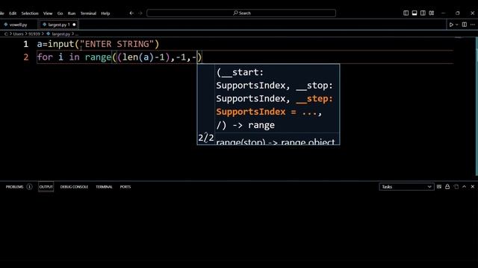Open the Terminal menu
Viewport: 478px width, 268px height.
(x=88, y=13)
